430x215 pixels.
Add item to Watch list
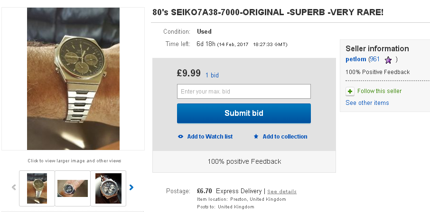(x=210, y=137)
